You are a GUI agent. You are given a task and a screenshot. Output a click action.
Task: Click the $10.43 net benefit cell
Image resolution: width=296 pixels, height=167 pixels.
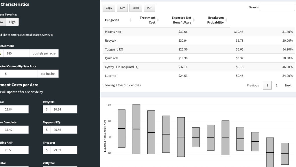tap(238, 32)
